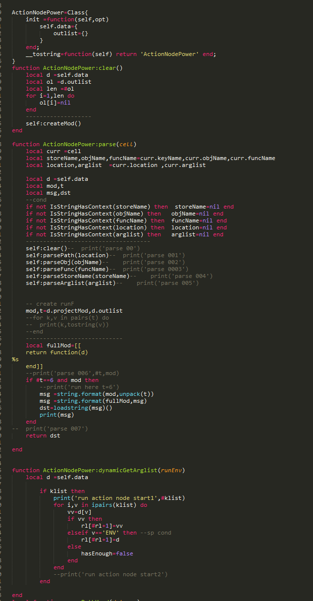This screenshot has width=313, height=601.
Task: Place cursor on the '%s' placeholder line
Action: tap(15, 359)
